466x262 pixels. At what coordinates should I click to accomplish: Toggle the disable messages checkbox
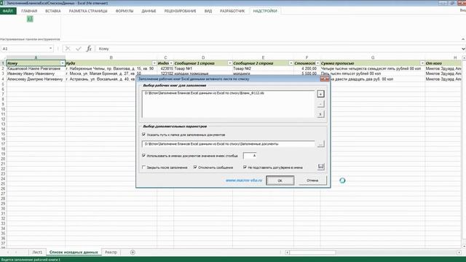pos(195,167)
